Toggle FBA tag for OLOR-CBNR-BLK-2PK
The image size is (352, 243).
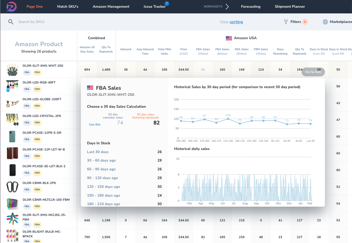click(x=27, y=190)
